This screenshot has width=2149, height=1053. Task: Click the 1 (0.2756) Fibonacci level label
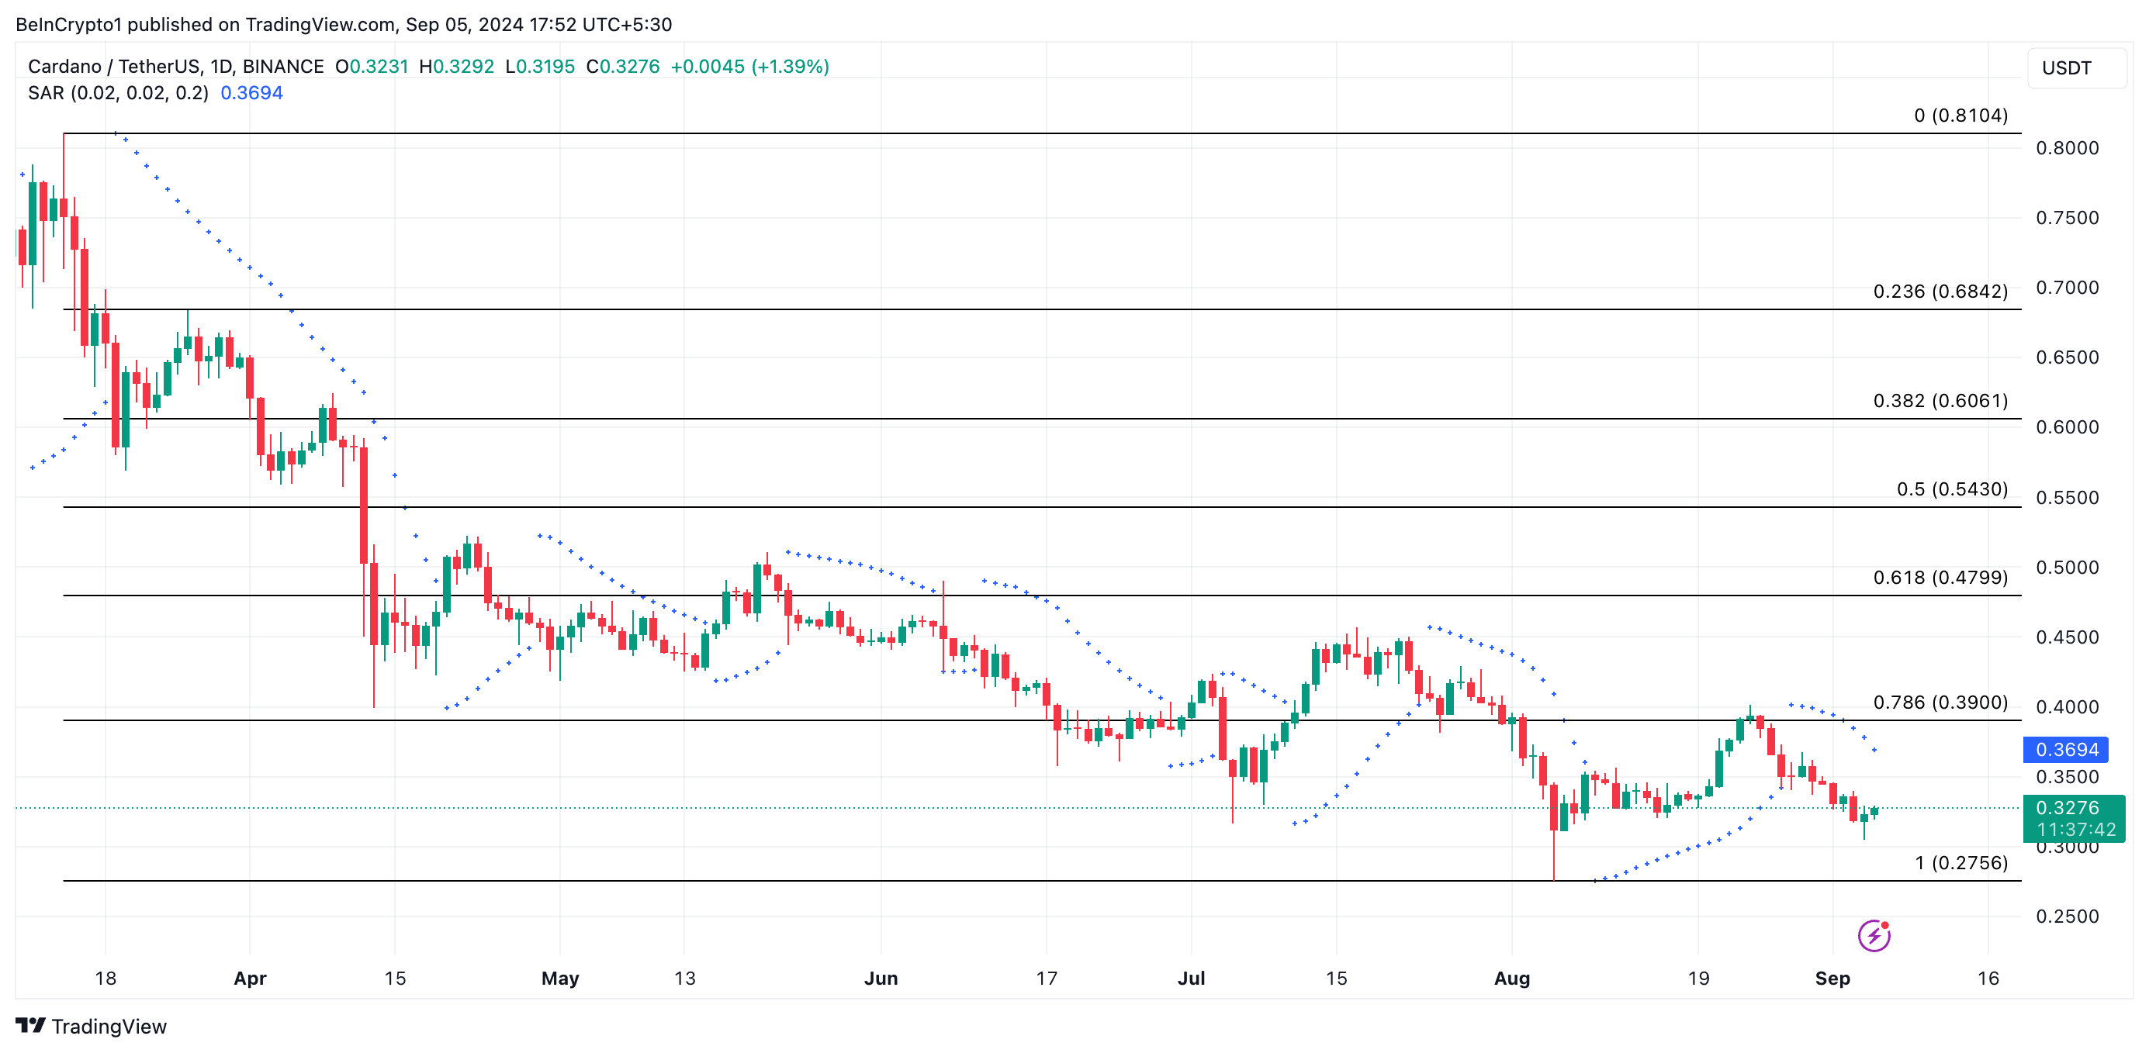(x=1960, y=863)
